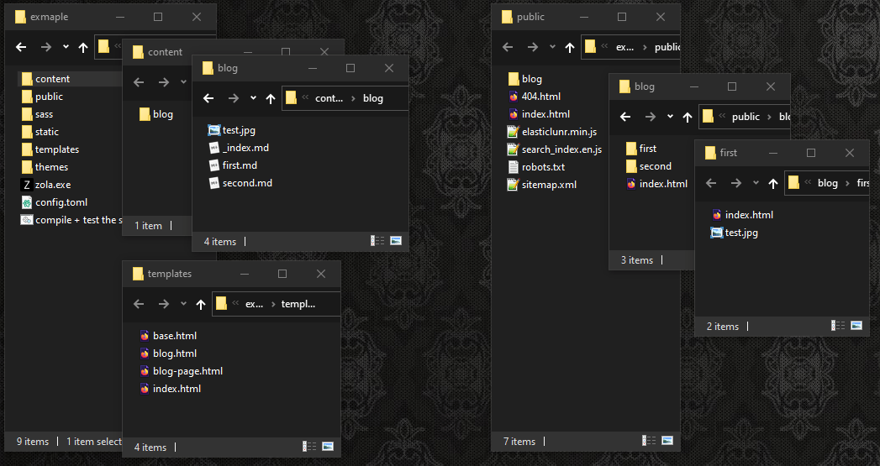Toggle details view in first window

838,326
